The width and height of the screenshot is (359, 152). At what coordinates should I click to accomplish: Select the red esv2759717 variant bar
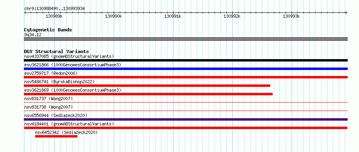point(186,77)
